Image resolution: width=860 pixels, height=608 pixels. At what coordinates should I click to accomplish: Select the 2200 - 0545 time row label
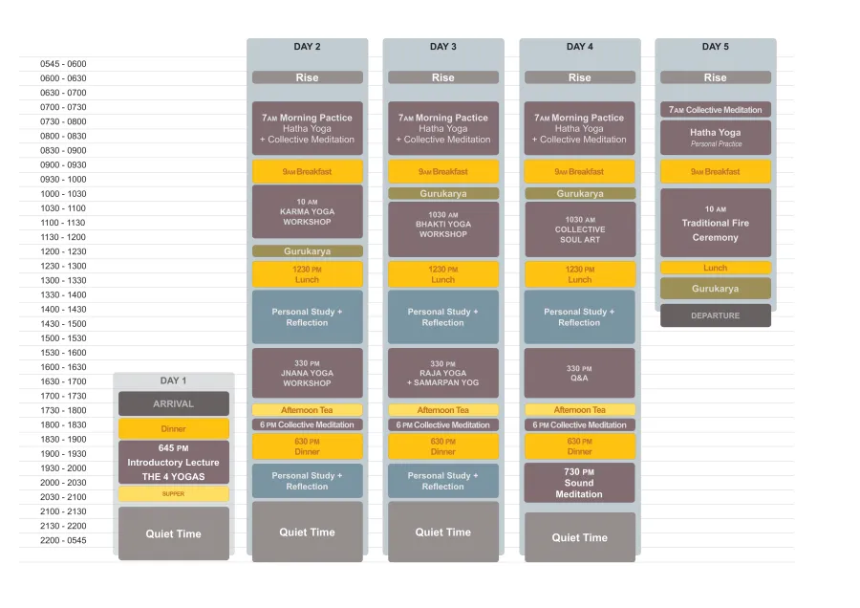click(x=63, y=540)
